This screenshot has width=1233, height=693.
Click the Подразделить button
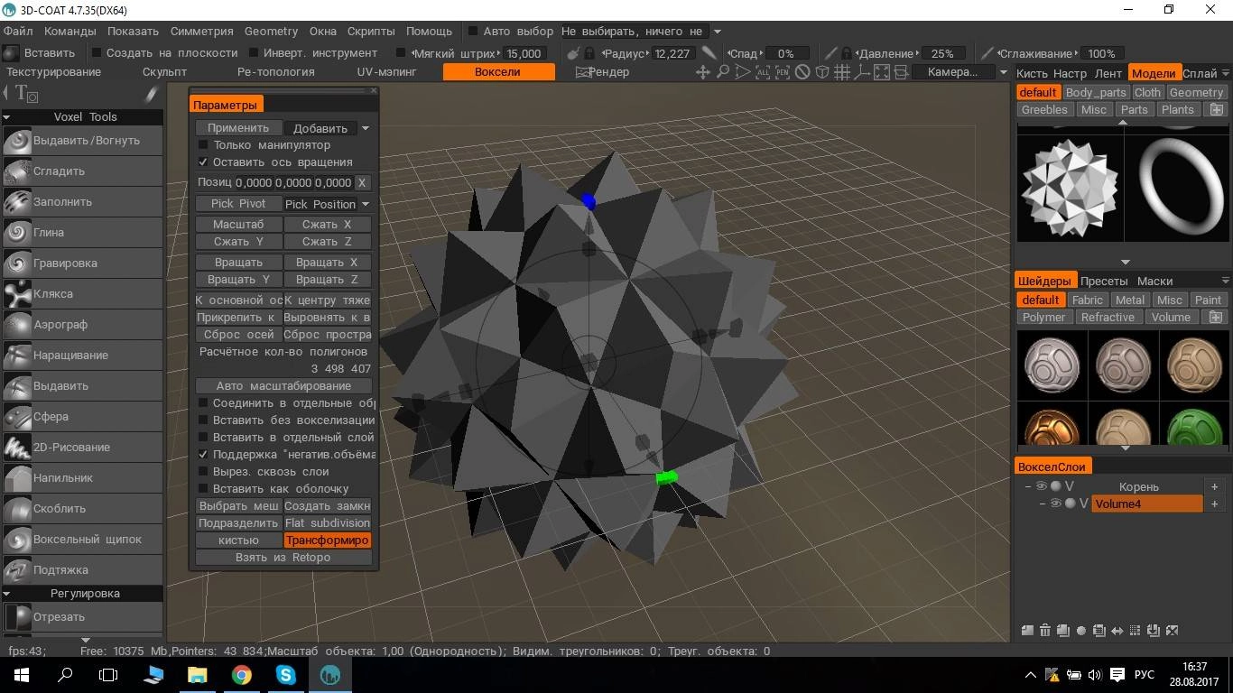pos(238,522)
